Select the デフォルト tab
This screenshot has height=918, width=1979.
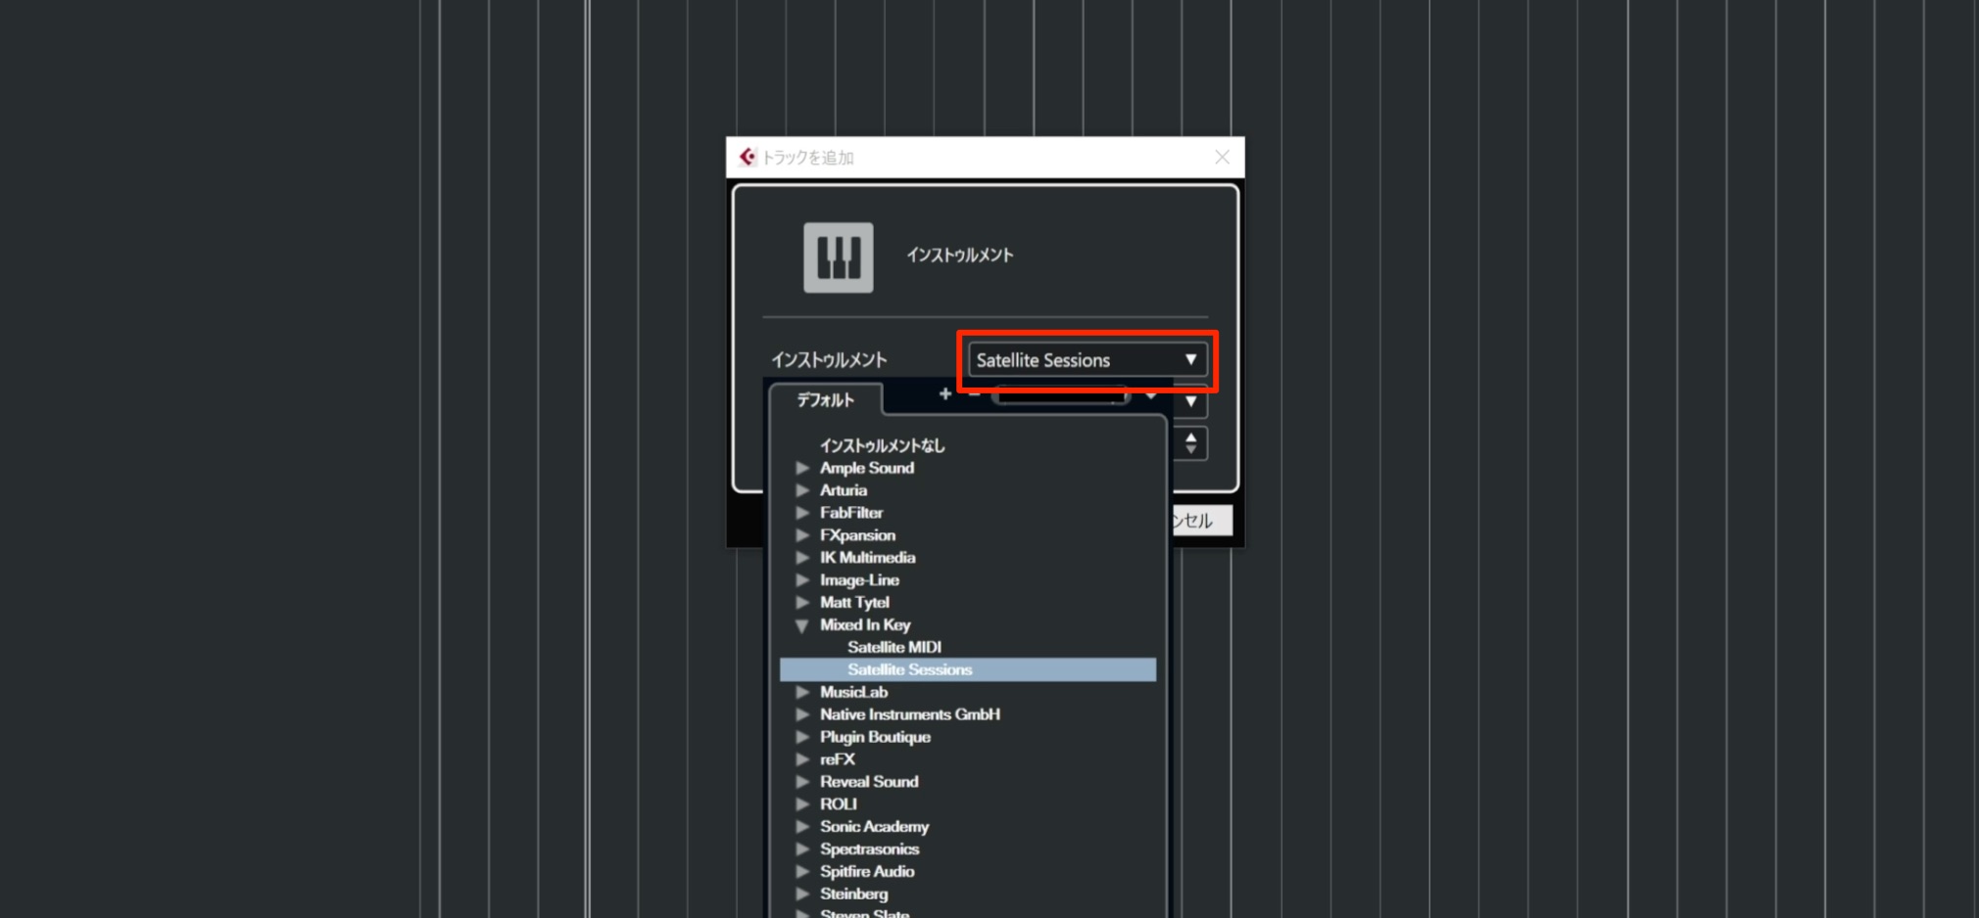tap(826, 399)
